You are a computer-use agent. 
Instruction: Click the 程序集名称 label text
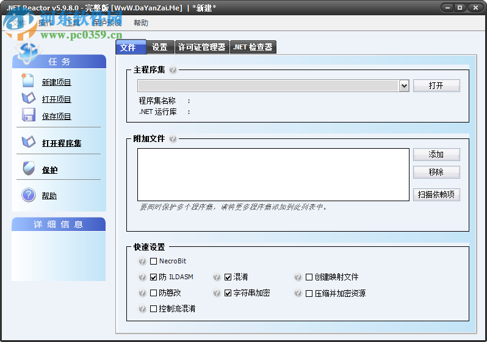coord(157,101)
